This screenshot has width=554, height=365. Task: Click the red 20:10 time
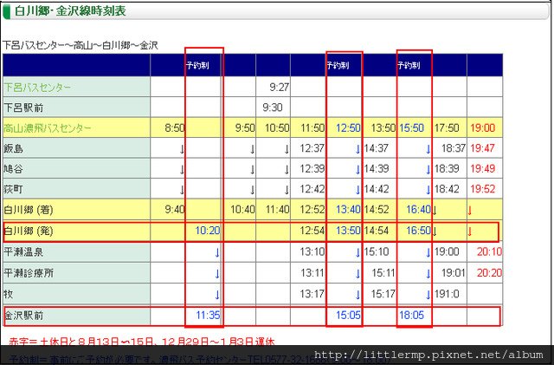[x=489, y=251]
